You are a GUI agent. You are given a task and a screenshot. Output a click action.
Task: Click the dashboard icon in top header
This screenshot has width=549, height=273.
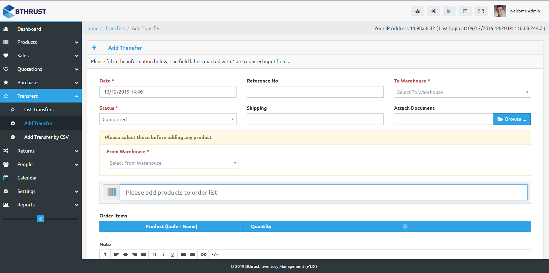click(x=417, y=11)
